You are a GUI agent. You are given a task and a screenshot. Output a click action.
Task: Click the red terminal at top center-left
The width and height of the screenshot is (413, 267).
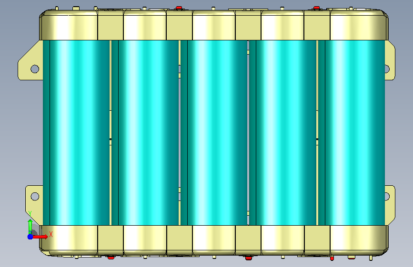pyautogui.click(x=179, y=8)
